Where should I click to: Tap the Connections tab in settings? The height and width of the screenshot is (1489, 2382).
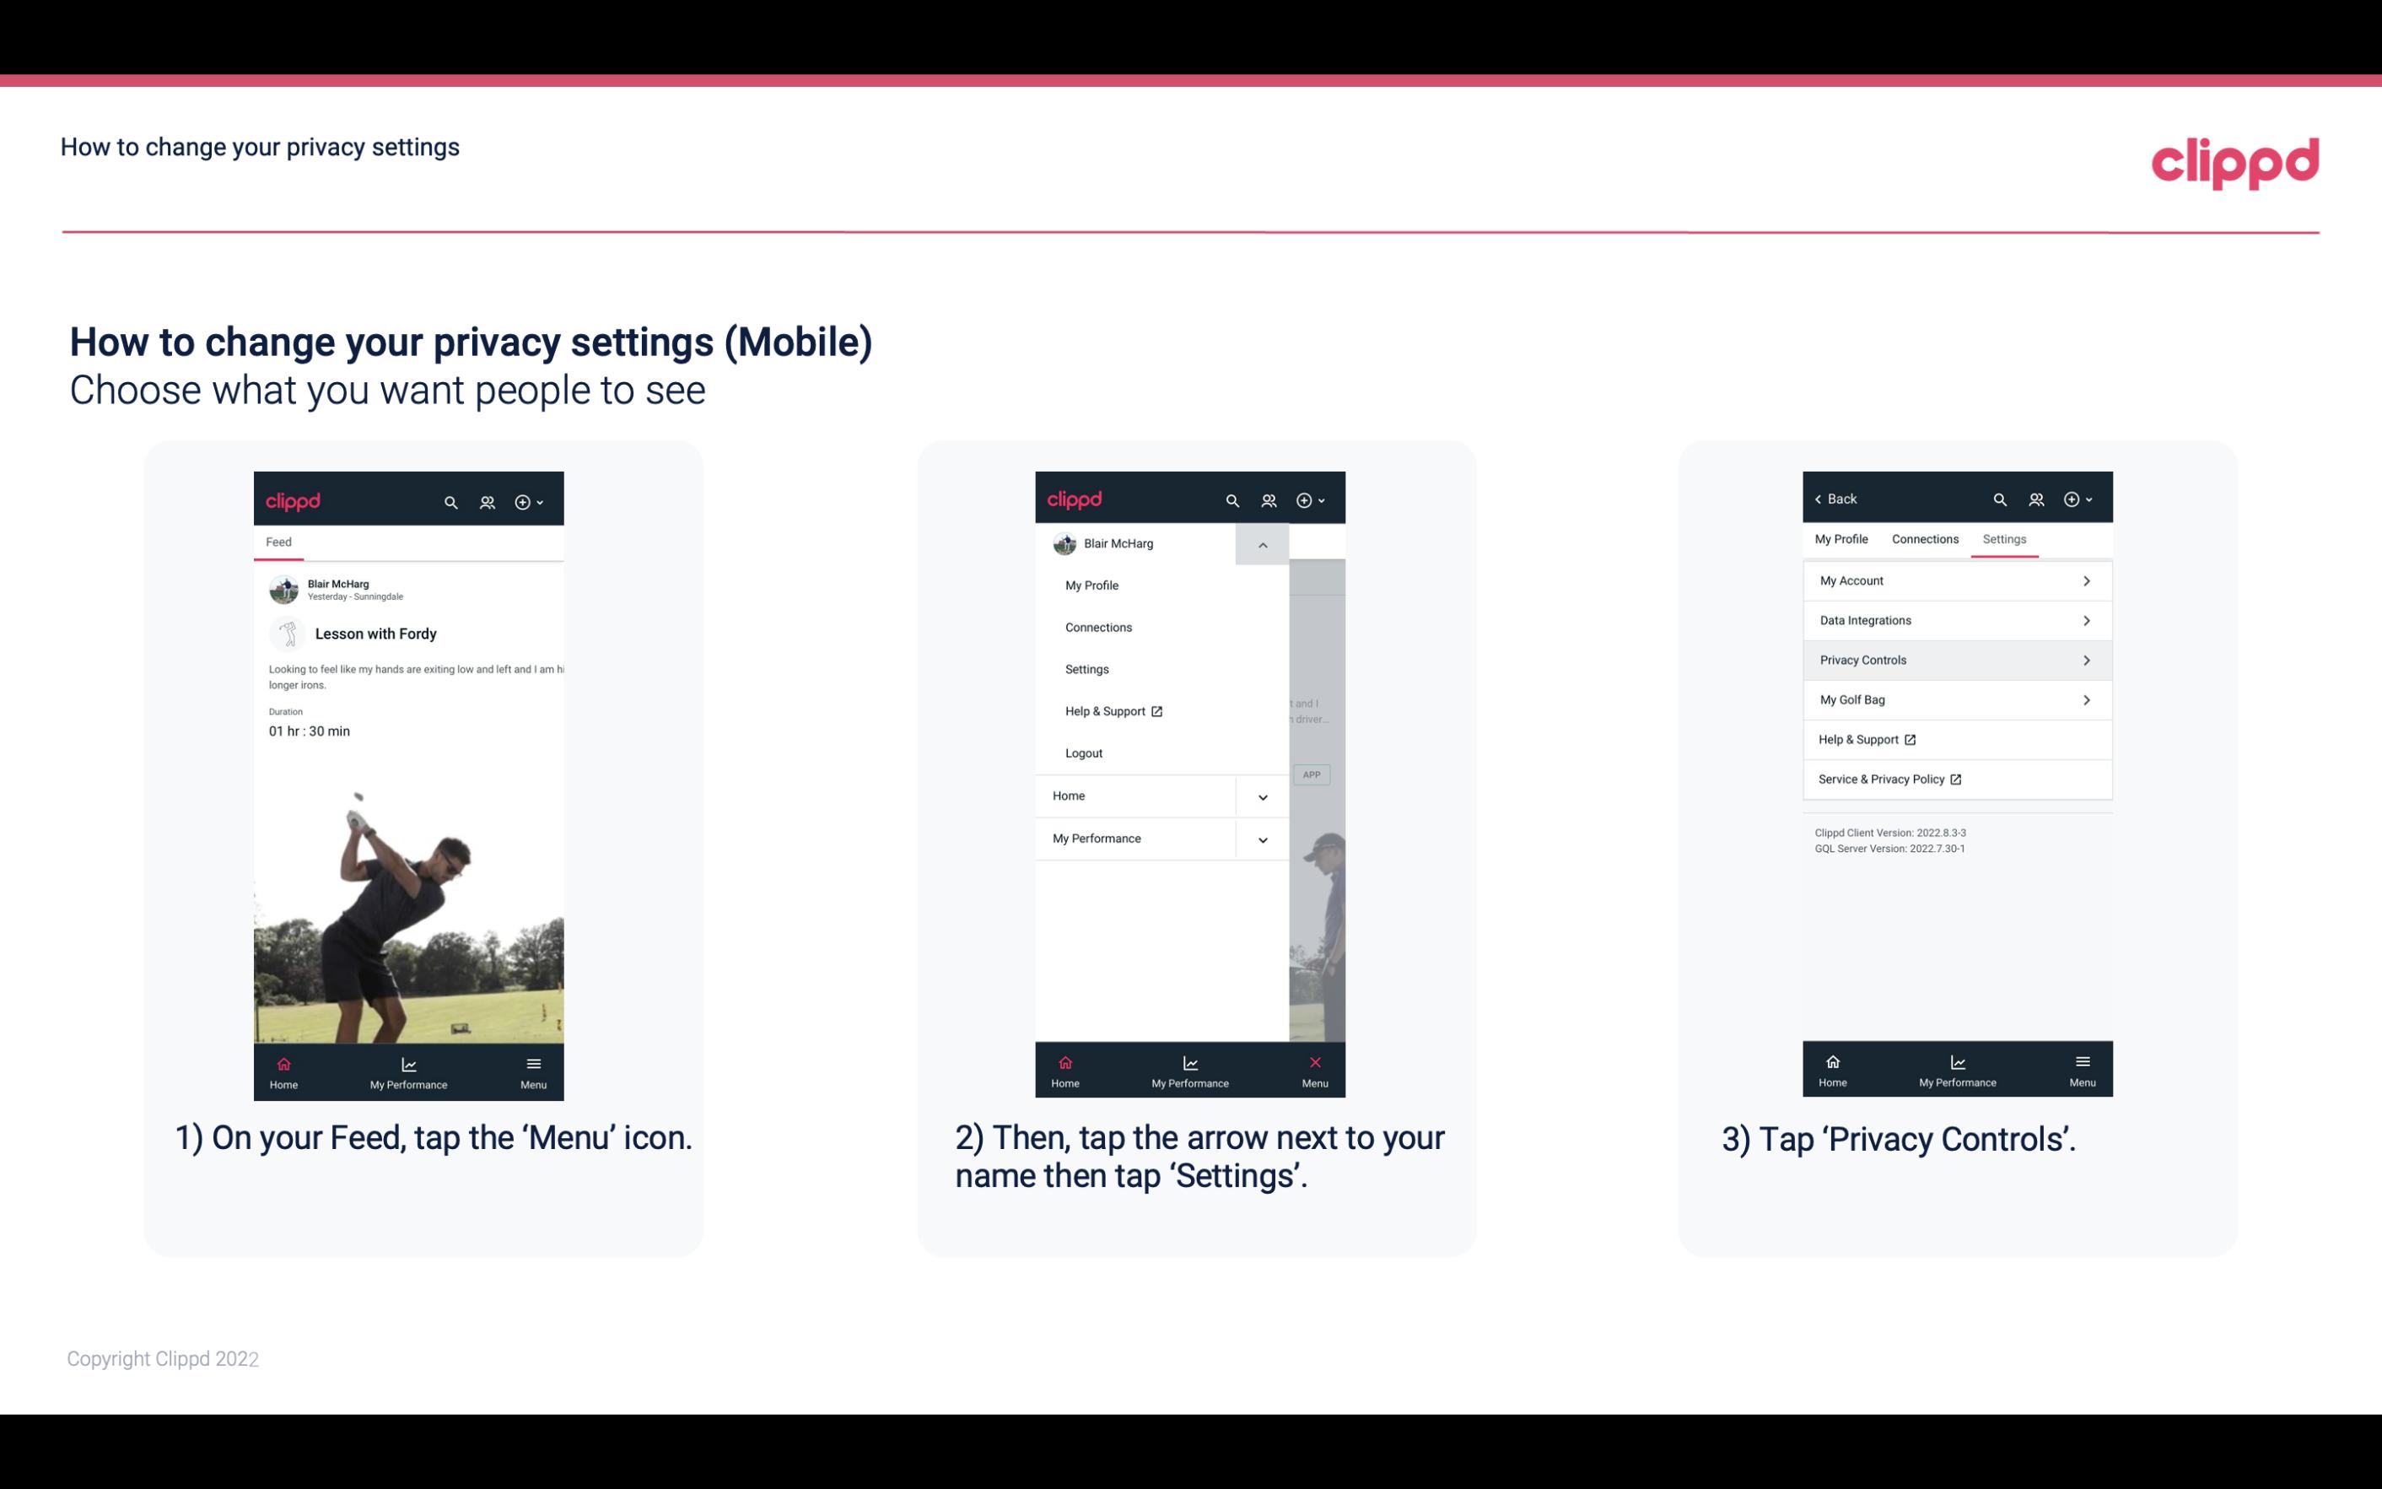(1924, 538)
